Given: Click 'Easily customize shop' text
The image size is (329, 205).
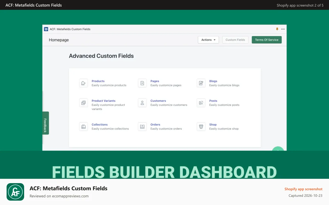Looking at the screenshot, I should point(224,129).
